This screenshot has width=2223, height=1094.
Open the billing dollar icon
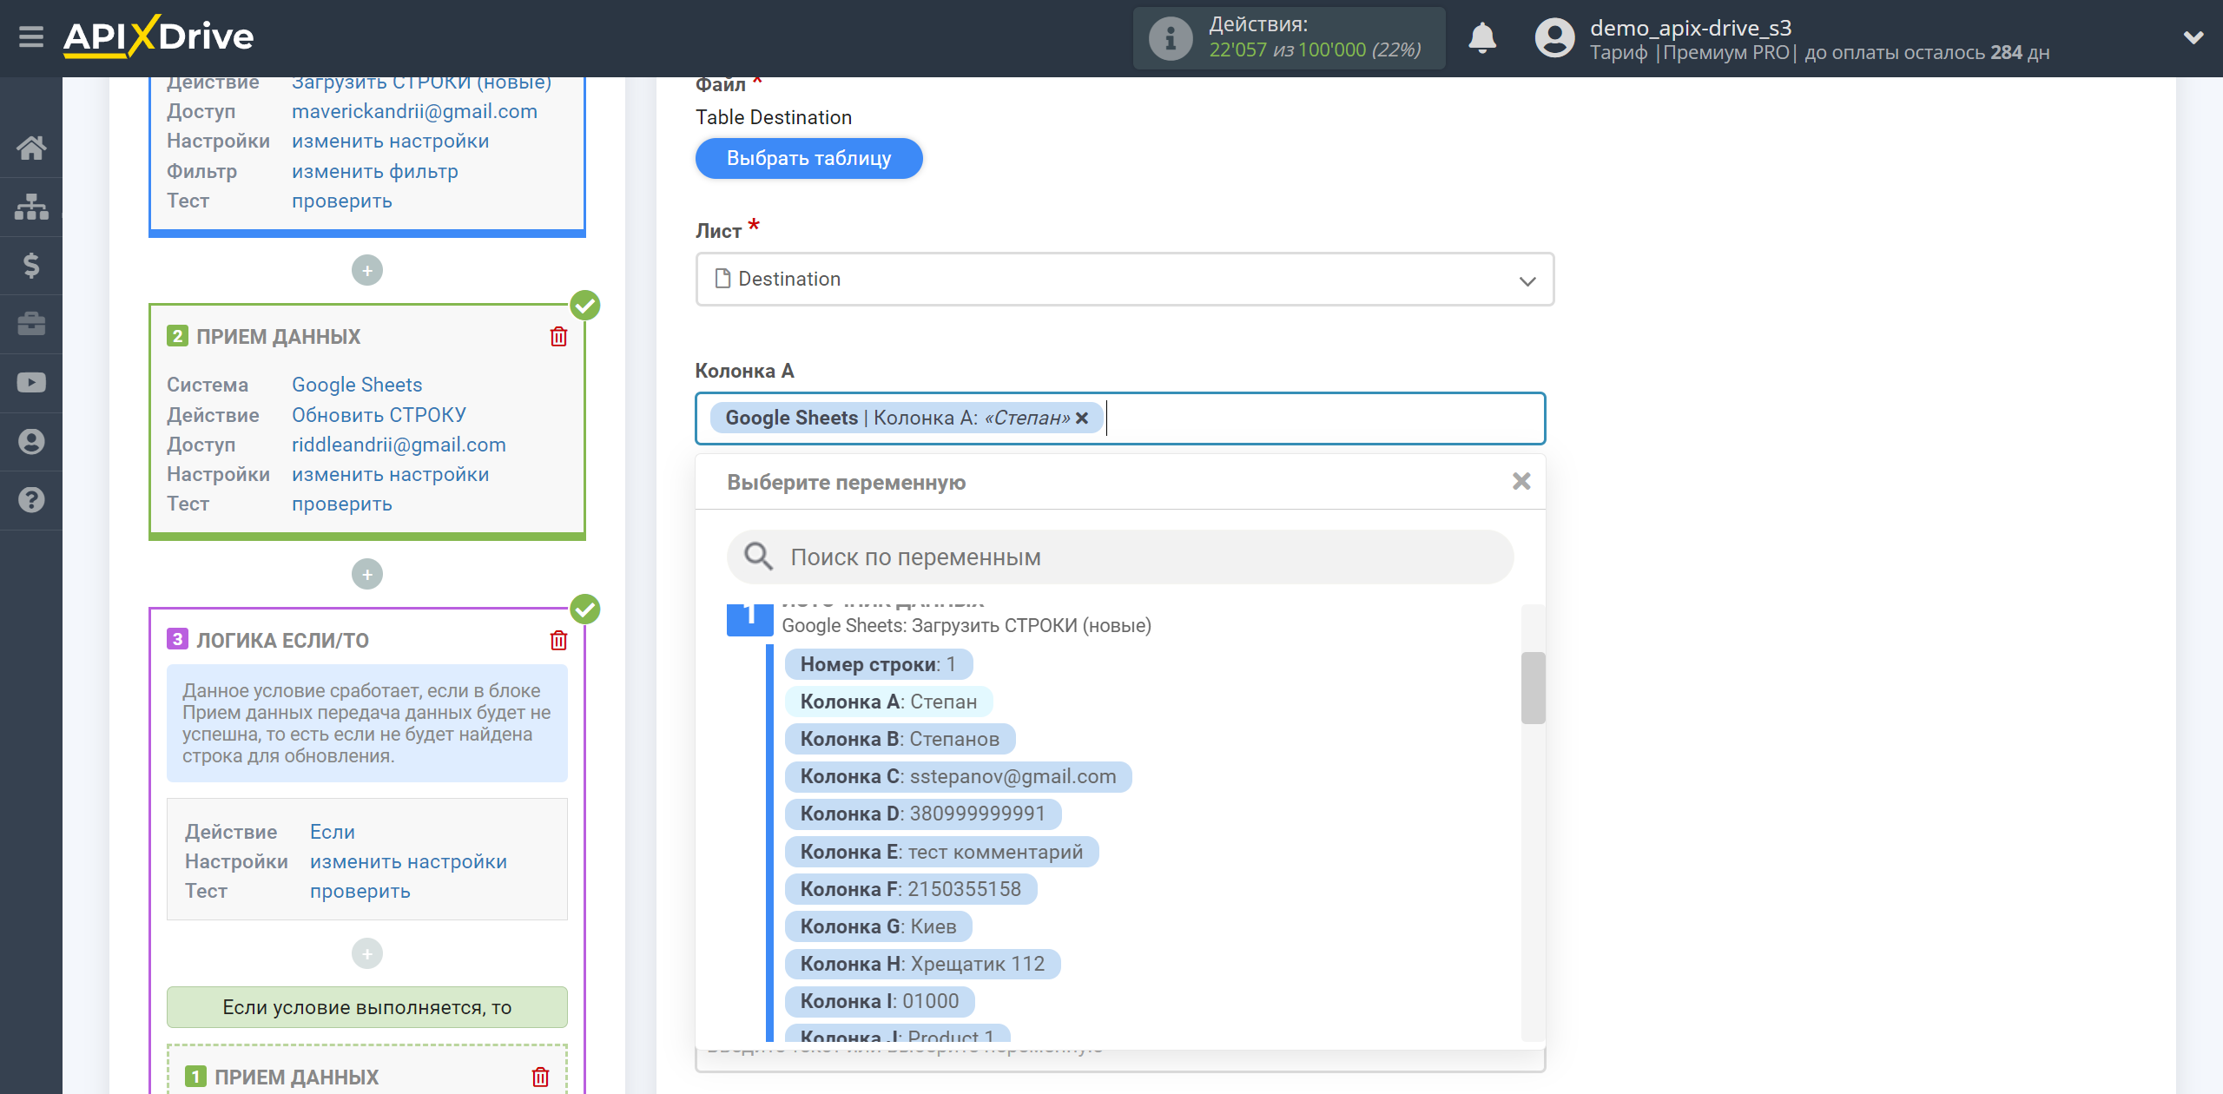click(31, 265)
